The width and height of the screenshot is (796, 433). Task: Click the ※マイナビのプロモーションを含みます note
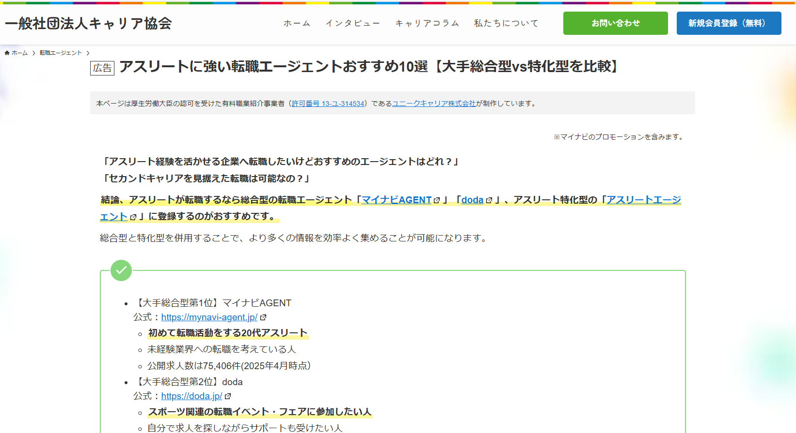tap(620, 137)
